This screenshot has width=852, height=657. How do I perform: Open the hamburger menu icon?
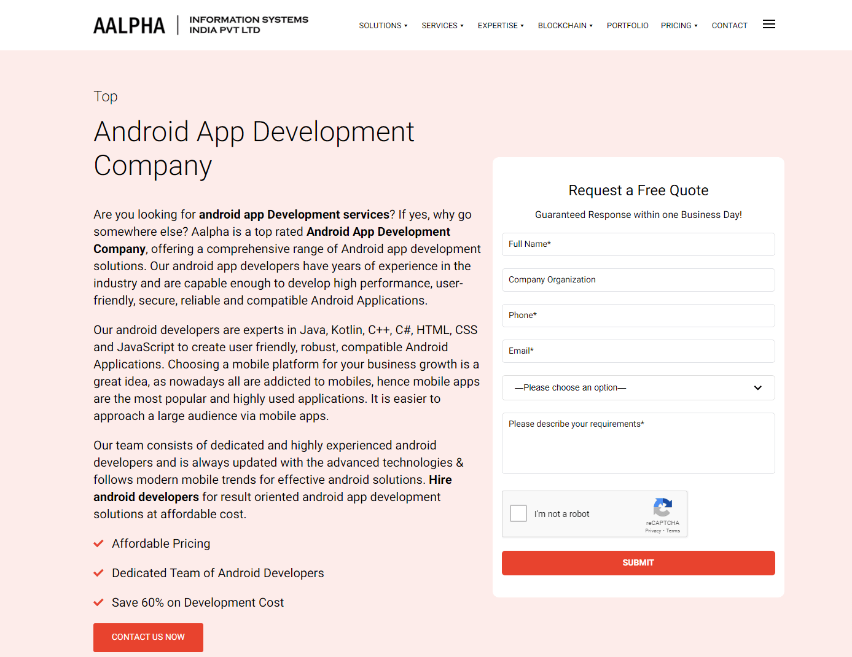(x=768, y=25)
